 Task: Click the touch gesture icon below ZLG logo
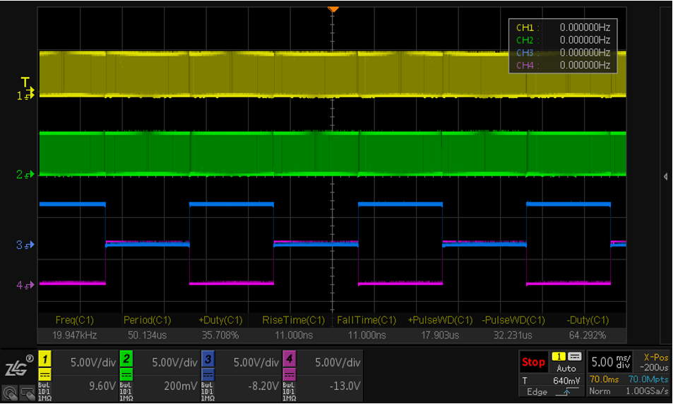point(10,393)
